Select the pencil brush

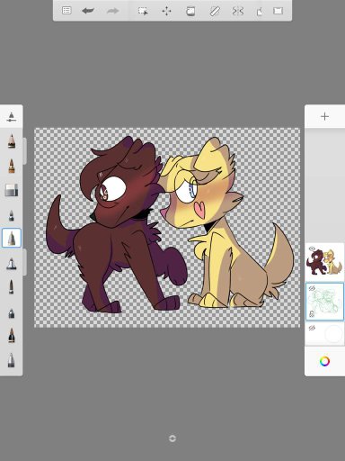[x=12, y=141]
